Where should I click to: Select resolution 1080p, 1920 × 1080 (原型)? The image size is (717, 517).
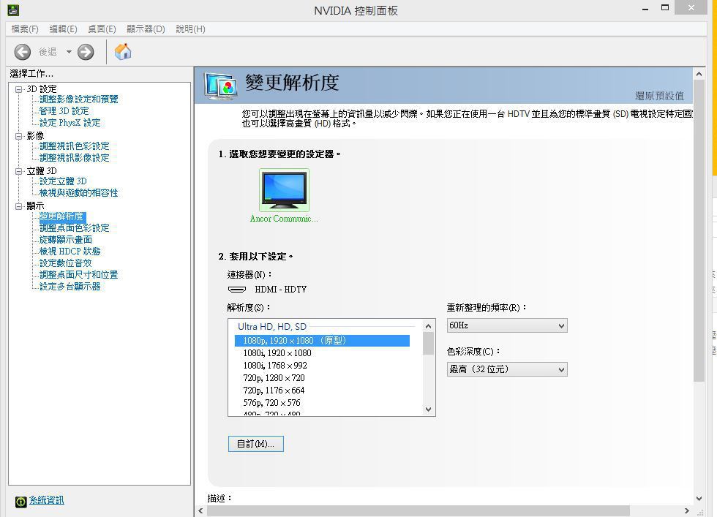322,341
